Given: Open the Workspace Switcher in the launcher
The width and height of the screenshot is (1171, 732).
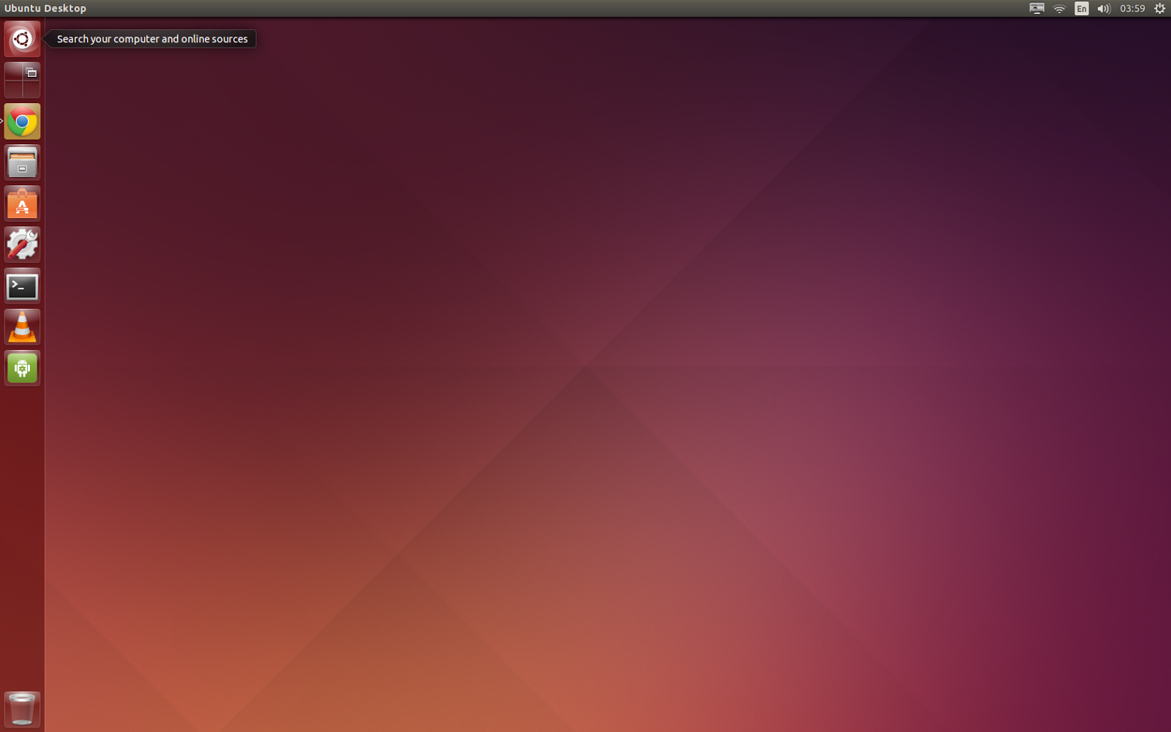Looking at the screenshot, I should tap(22, 80).
